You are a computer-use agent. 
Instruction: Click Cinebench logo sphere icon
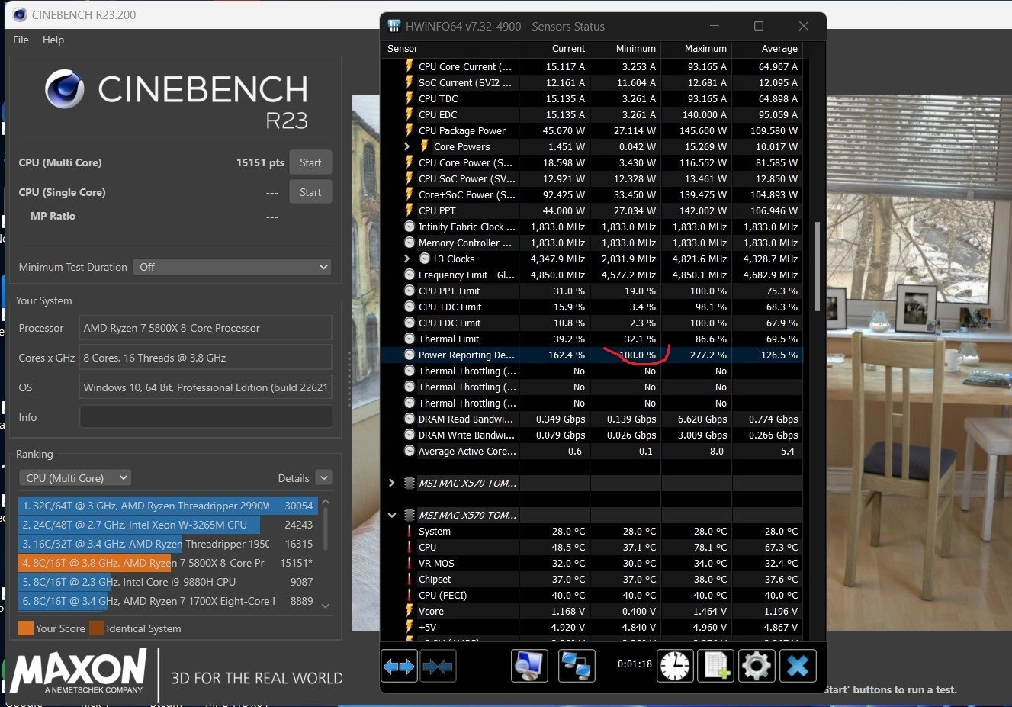[64, 89]
